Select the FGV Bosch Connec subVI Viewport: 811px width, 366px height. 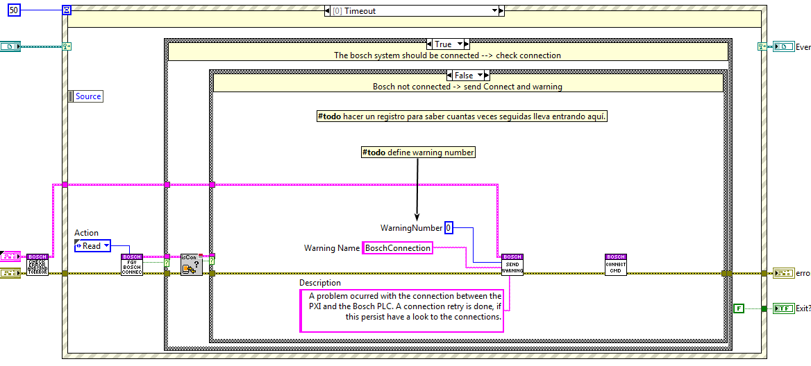tap(132, 264)
